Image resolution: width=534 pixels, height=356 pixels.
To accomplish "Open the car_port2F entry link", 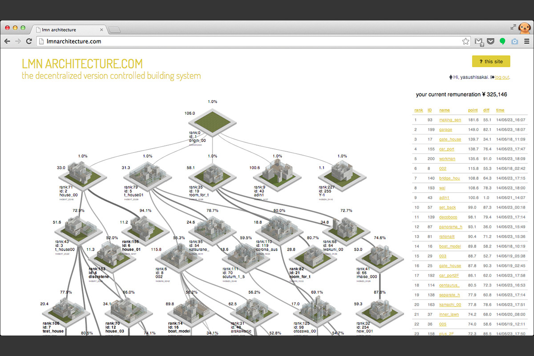I will [449, 275].
